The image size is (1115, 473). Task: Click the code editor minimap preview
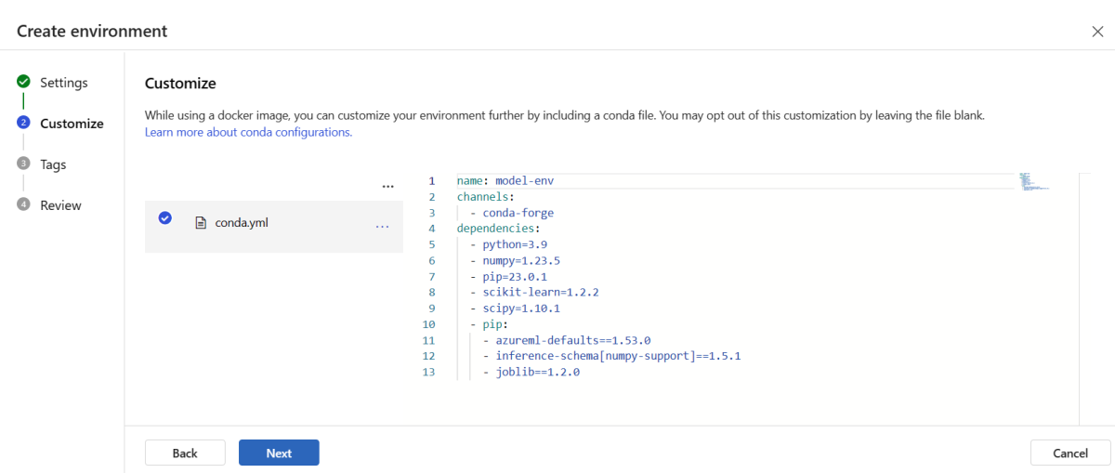click(1032, 180)
